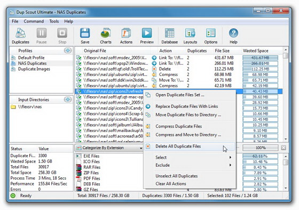Open the Command menu

pyautogui.click(x=34, y=21)
